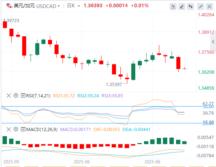Viewport: 216px width, 167px height.
Task: Click the US/Canada flag icon
Action: (9, 6)
